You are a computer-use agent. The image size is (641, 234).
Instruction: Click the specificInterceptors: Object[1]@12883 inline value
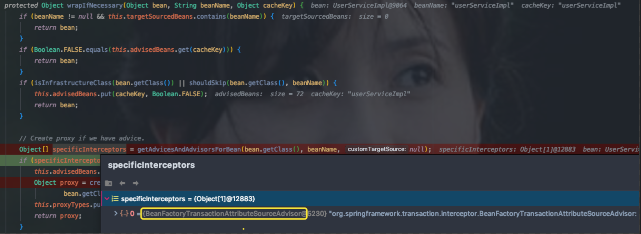(507, 149)
